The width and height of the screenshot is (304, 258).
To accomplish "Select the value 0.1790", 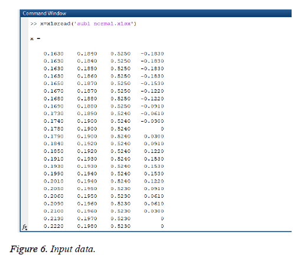I will pos(54,136).
